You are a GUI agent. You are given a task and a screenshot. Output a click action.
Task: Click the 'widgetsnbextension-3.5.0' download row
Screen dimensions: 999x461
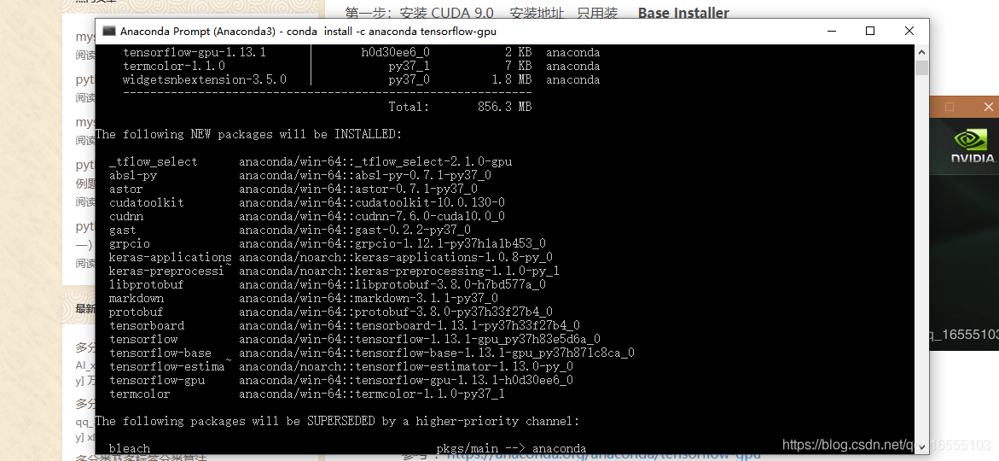pos(361,79)
